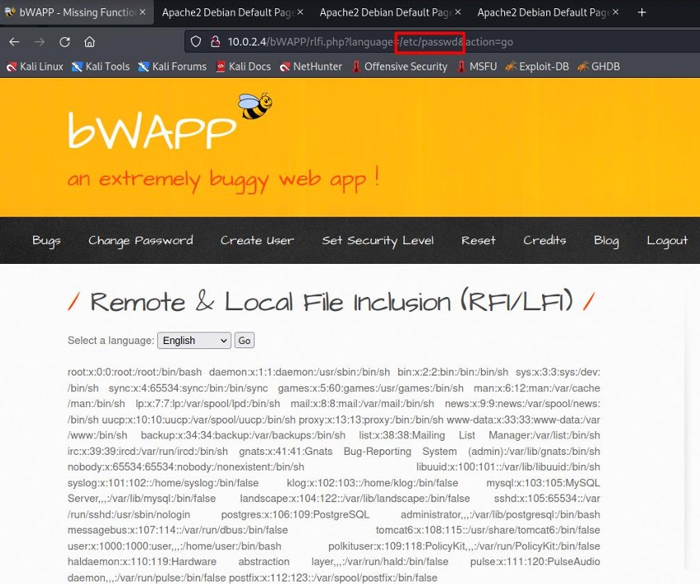Viewport: 700px width, 584px height.
Task: Switch to the rightmost Apache2 Debian Default Page tab
Action: [x=548, y=12]
